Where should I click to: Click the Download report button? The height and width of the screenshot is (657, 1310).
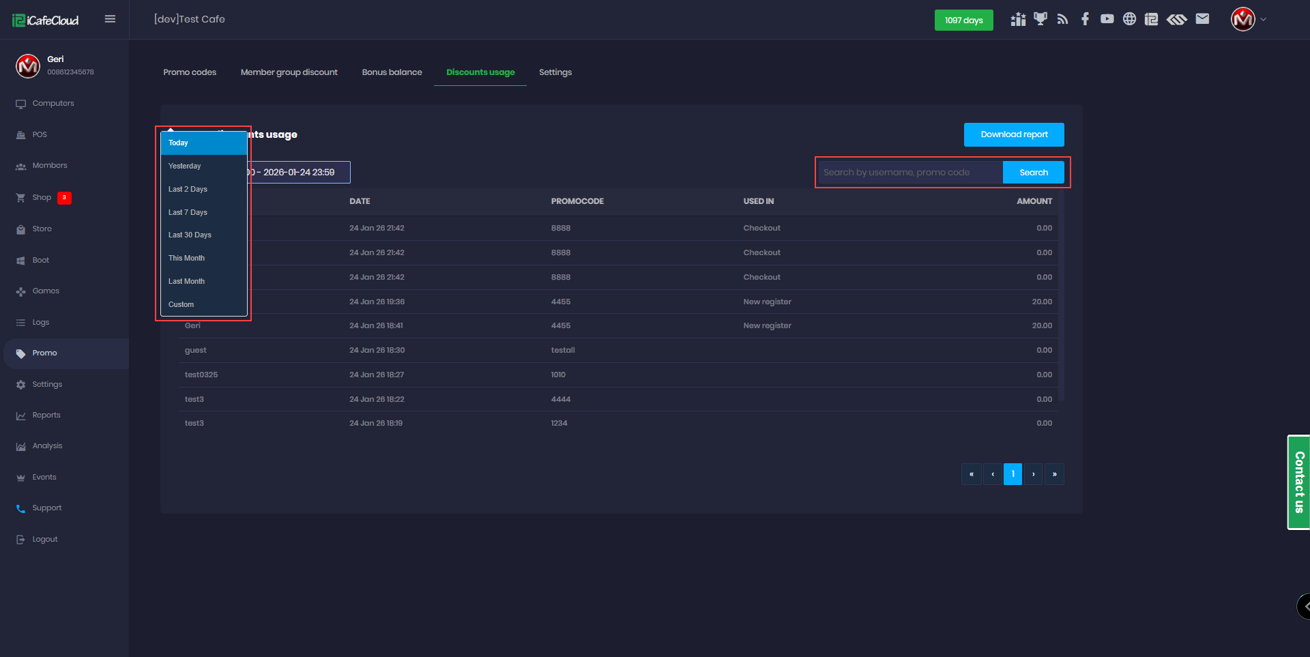(1014, 134)
